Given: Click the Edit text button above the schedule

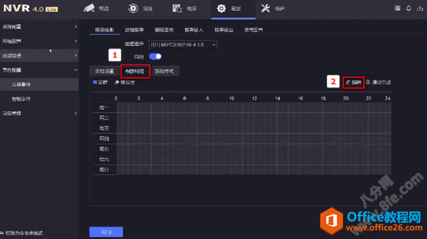Looking at the screenshot, I should [x=357, y=83].
